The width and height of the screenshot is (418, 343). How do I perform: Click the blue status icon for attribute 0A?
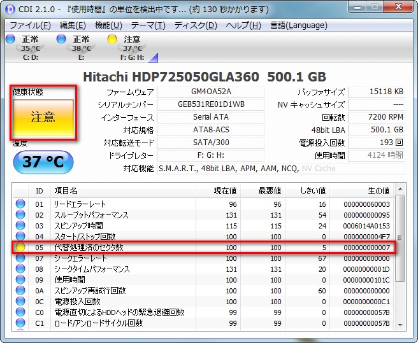20,291
